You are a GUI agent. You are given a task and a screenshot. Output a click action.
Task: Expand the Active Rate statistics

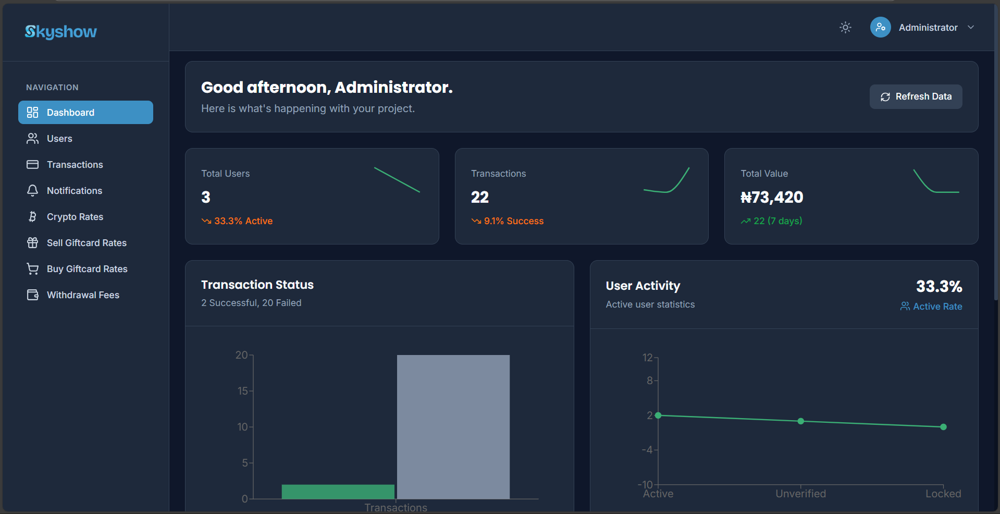(931, 306)
